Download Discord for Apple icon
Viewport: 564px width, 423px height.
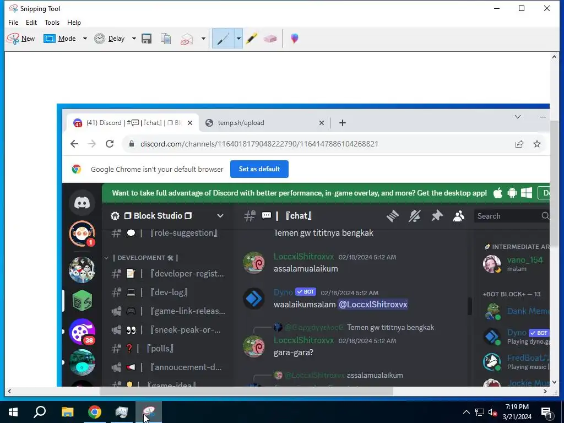point(498,193)
